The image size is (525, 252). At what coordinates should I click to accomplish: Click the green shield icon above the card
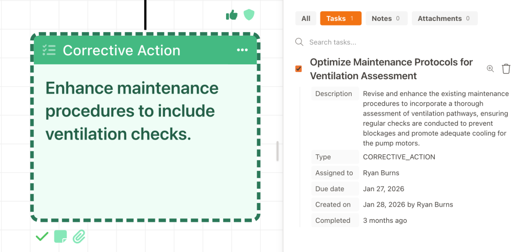click(249, 15)
